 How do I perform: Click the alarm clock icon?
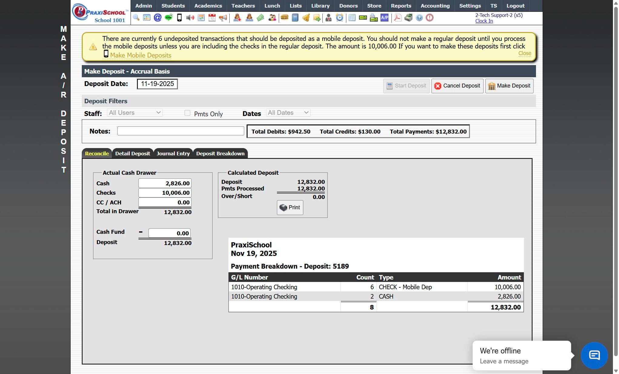point(340,18)
